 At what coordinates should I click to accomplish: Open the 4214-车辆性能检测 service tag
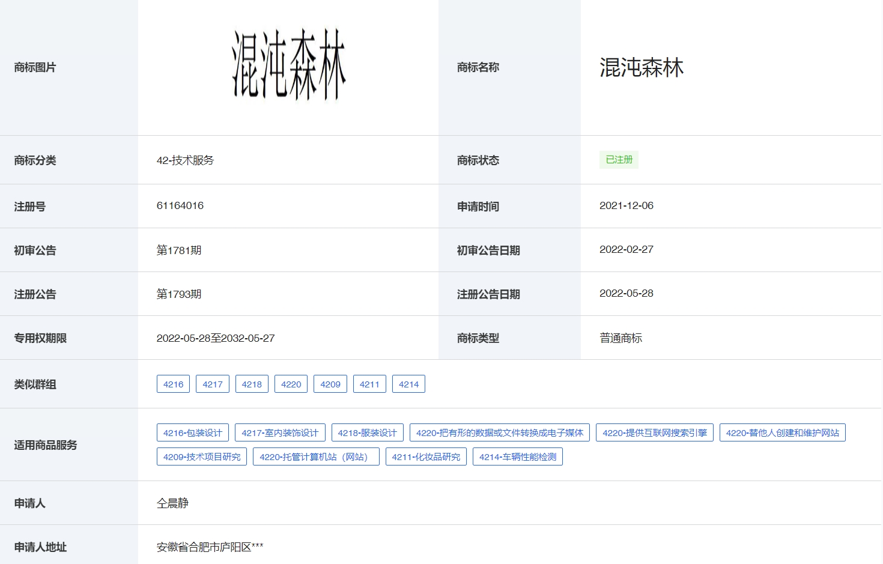518,456
